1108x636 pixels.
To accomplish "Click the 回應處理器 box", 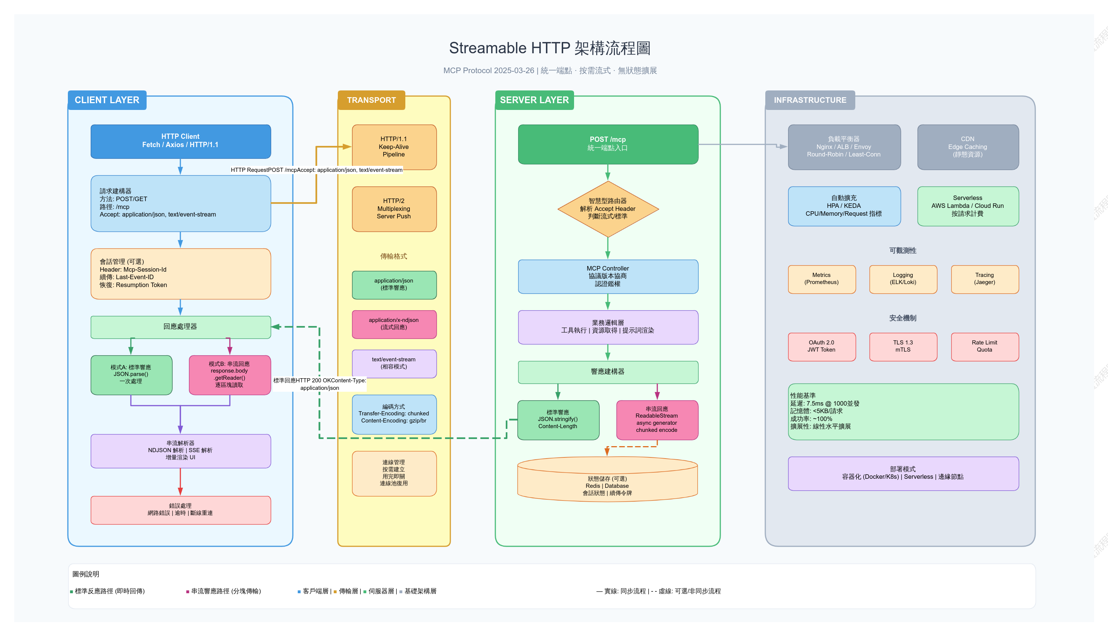I will pos(181,327).
